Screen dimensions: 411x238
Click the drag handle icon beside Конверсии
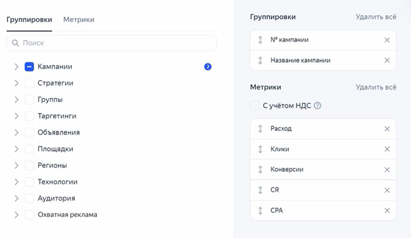point(260,170)
